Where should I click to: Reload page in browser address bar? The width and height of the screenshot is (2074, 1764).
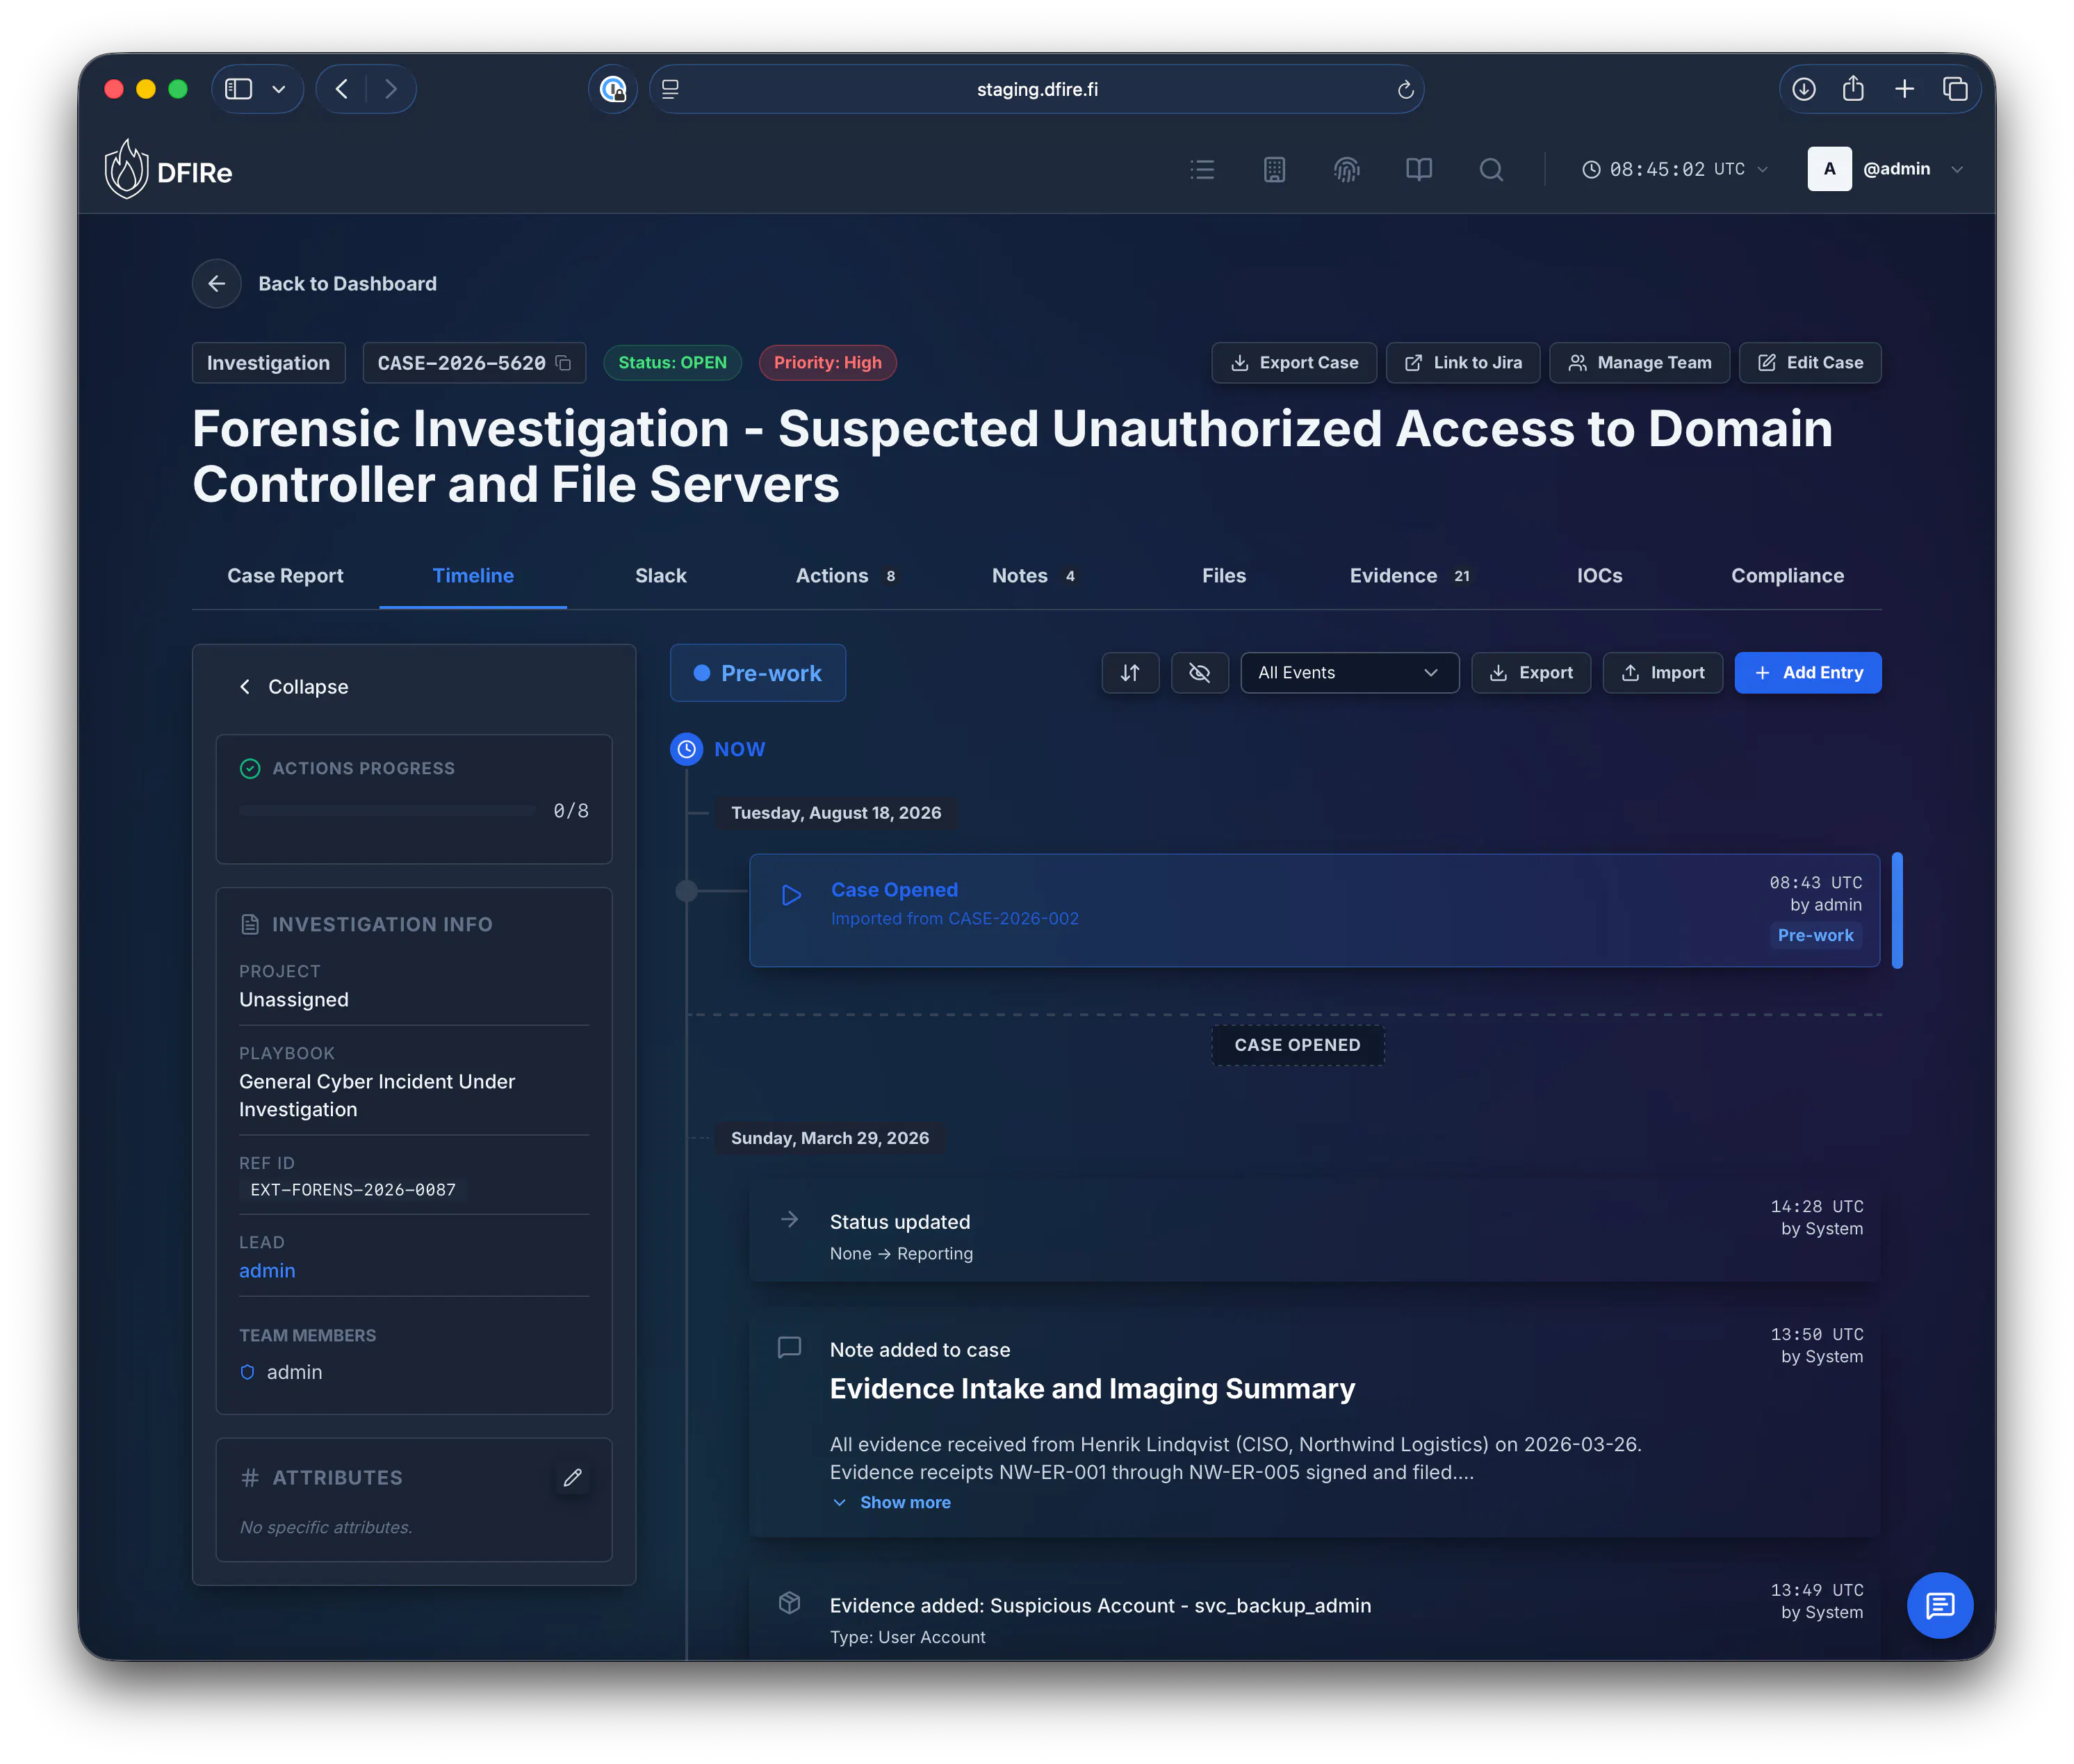click(x=1405, y=90)
